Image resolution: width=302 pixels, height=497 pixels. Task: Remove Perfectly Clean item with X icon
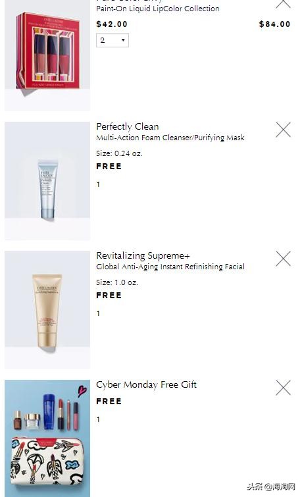(x=283, y=130)
